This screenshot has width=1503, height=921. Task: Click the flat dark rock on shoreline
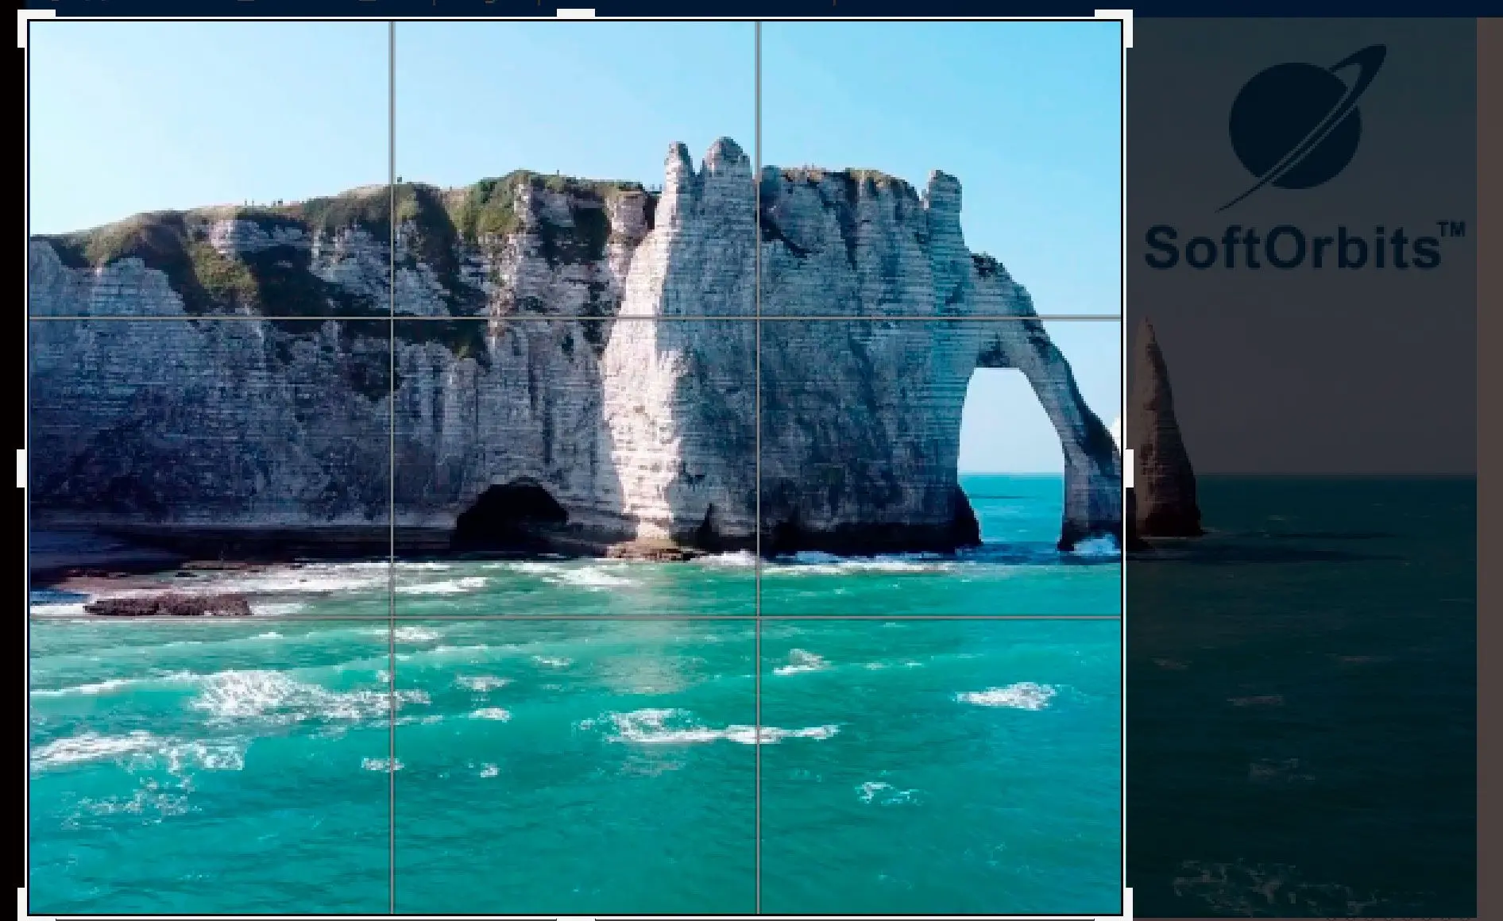point(168,606)
